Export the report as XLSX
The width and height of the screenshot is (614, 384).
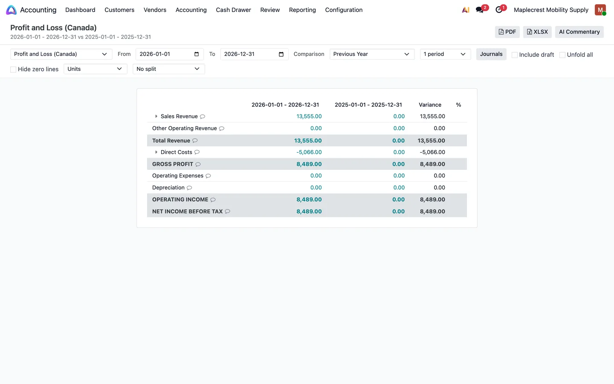(537, 32)
